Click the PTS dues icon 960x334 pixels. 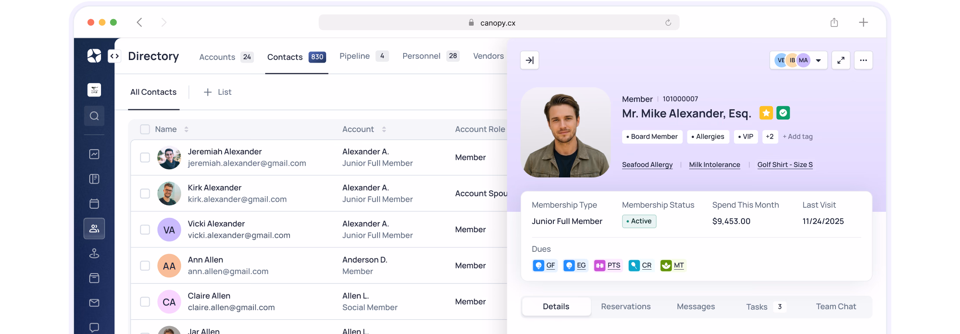pyautogui.click(x=600, y=265)
